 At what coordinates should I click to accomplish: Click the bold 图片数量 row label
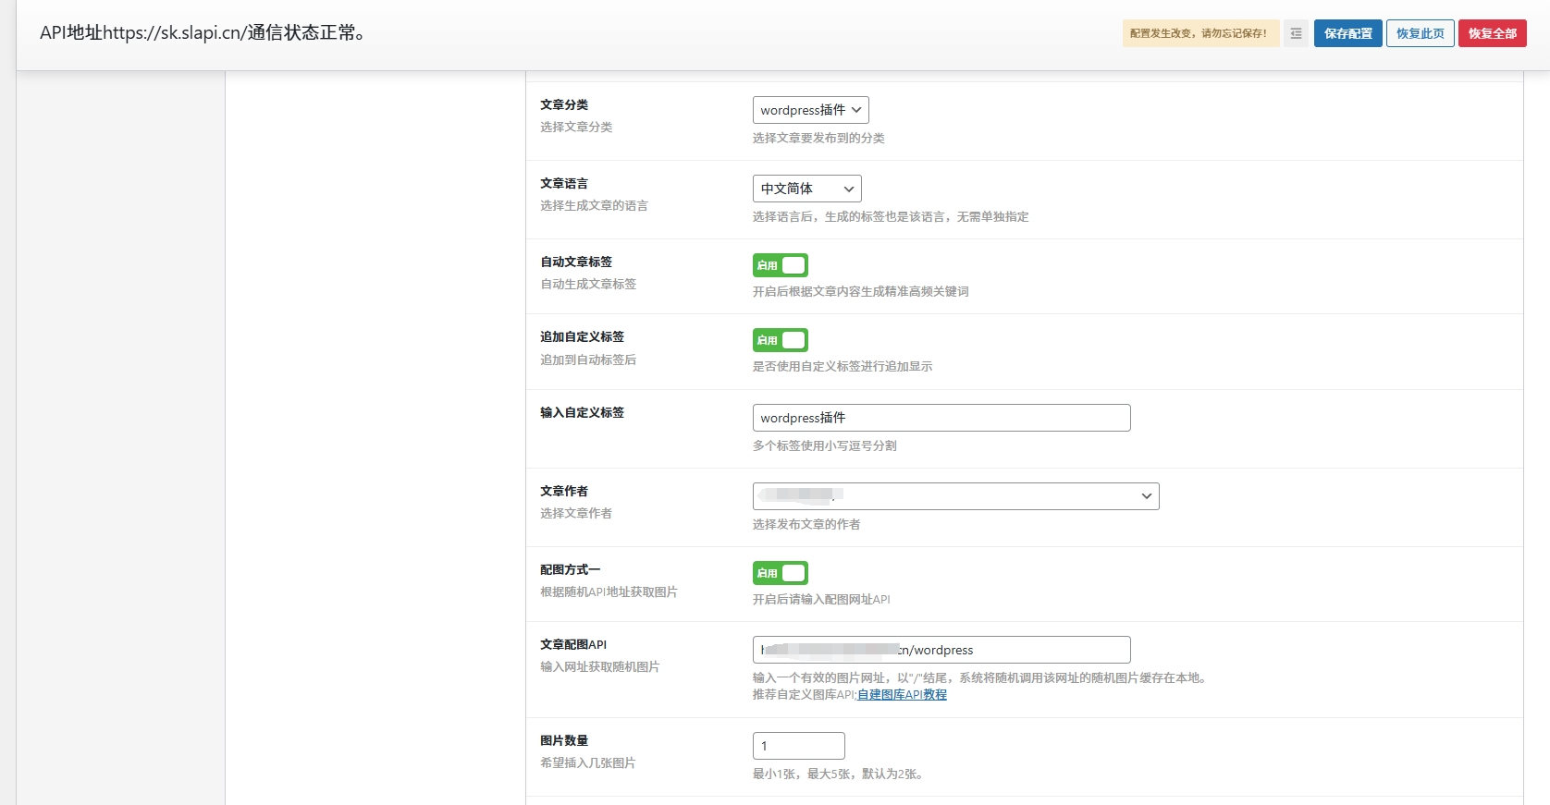564,741
